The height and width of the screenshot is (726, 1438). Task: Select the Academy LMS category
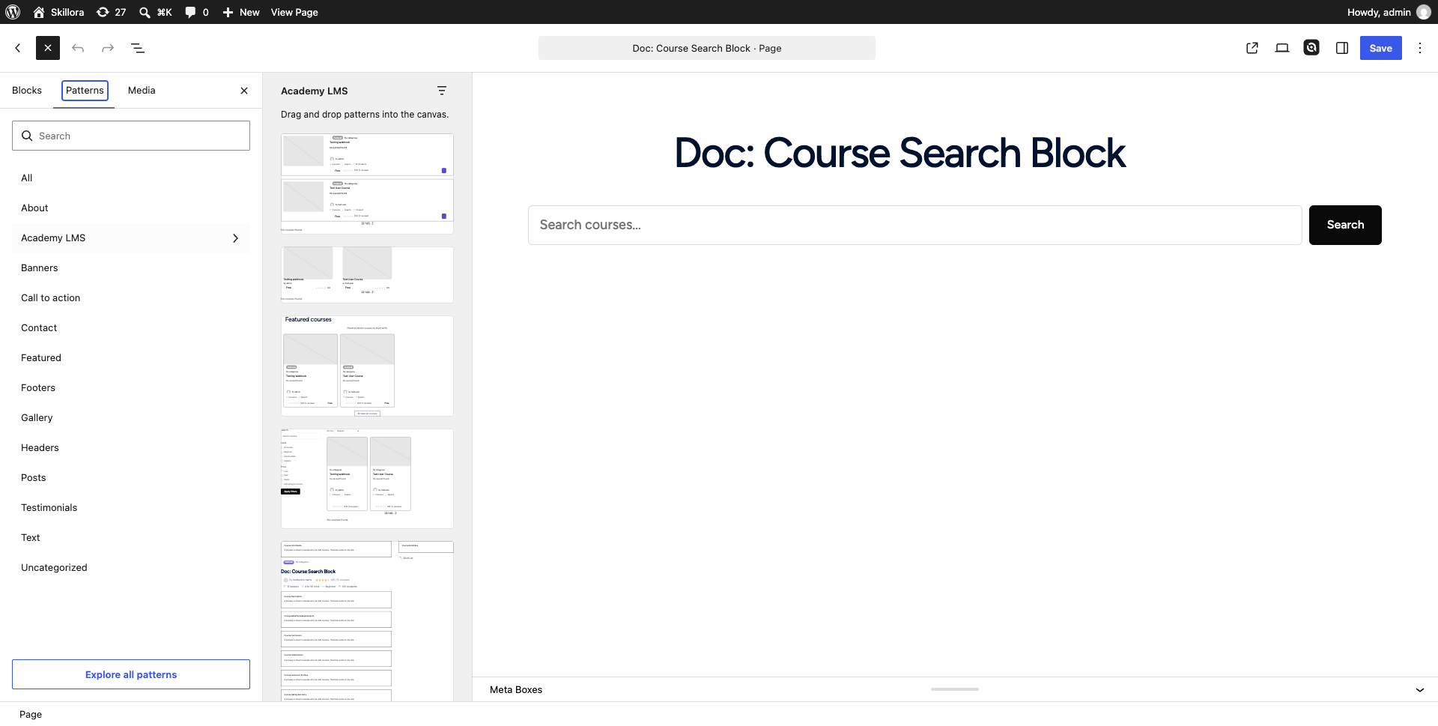click(x=131, y=238)
